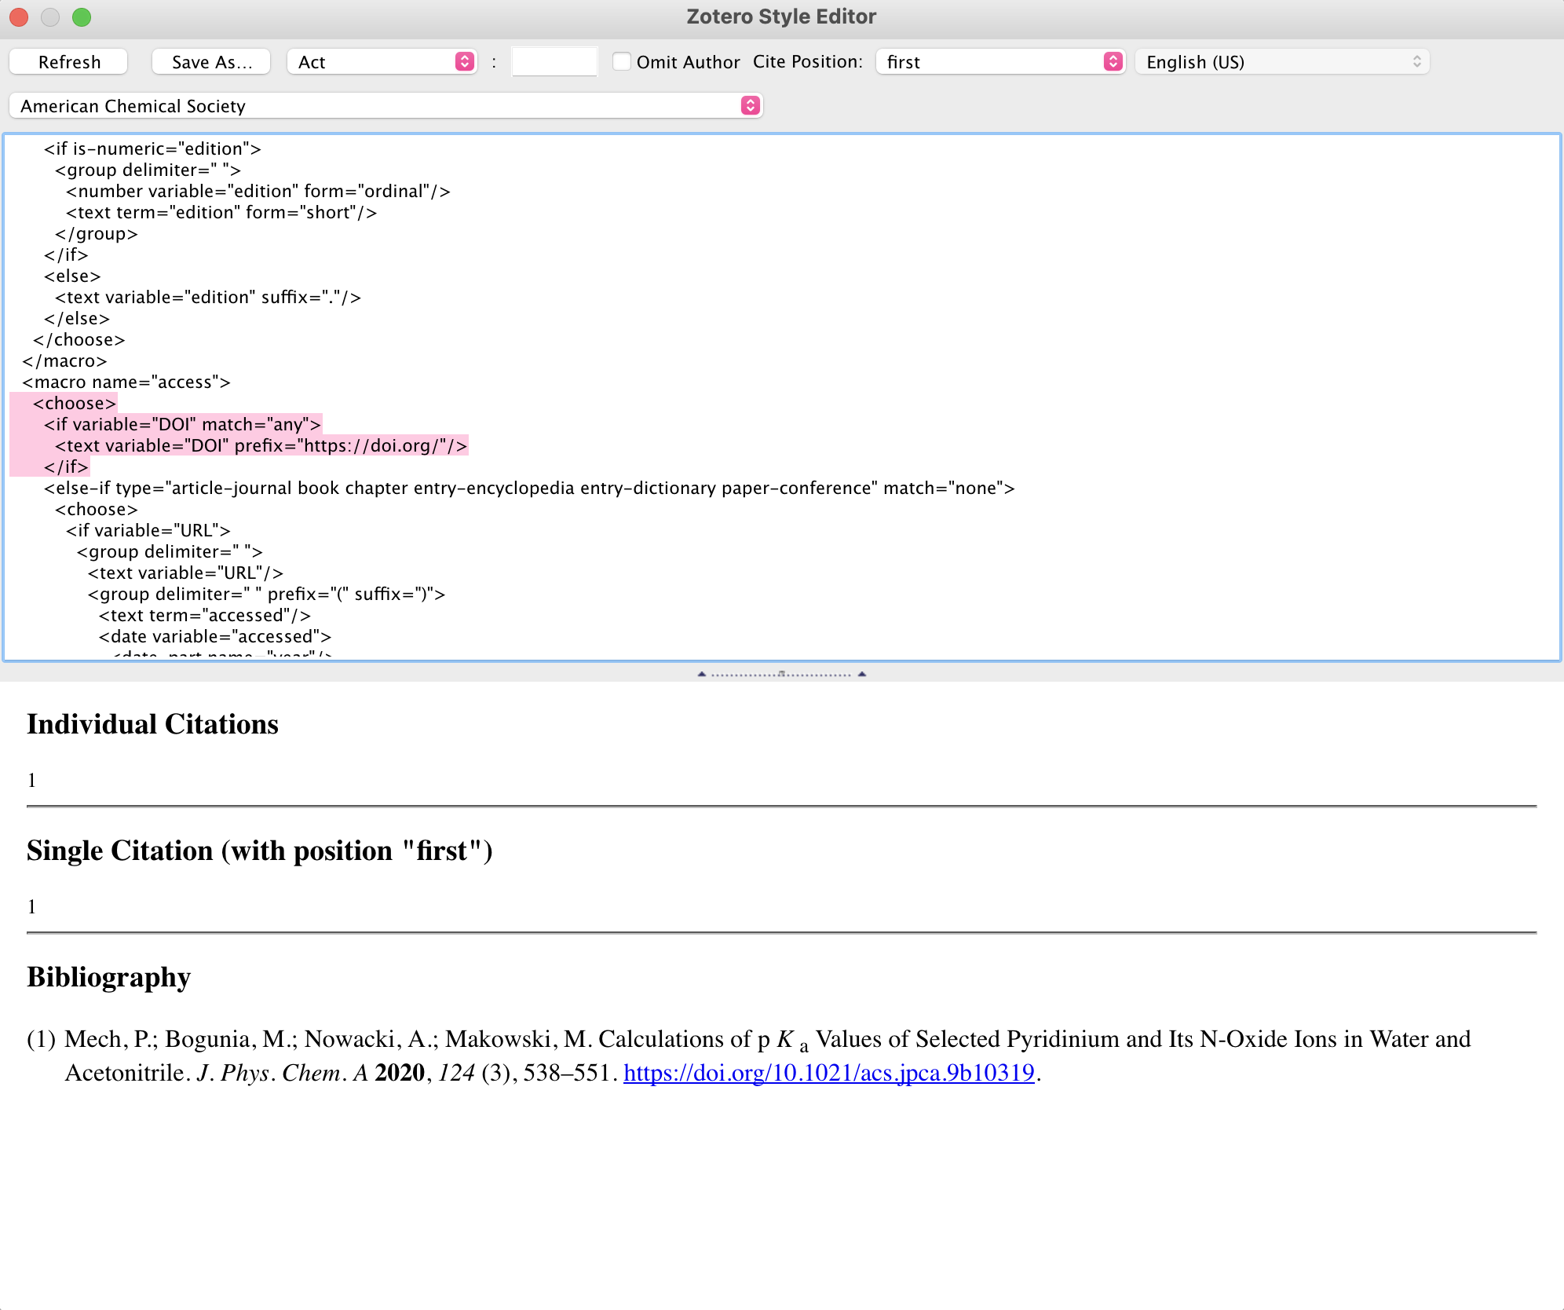Expand the American Chemical Society style list
Viewport: 1564px width, 1310px height.
click(377, 106)
